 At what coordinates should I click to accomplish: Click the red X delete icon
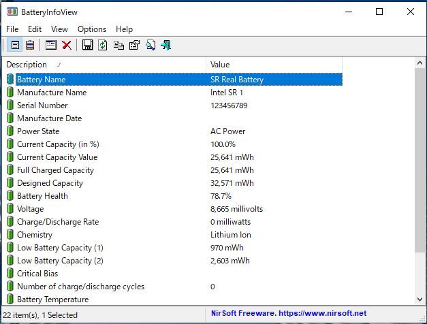pyautogui.click(x=67, y=45)
